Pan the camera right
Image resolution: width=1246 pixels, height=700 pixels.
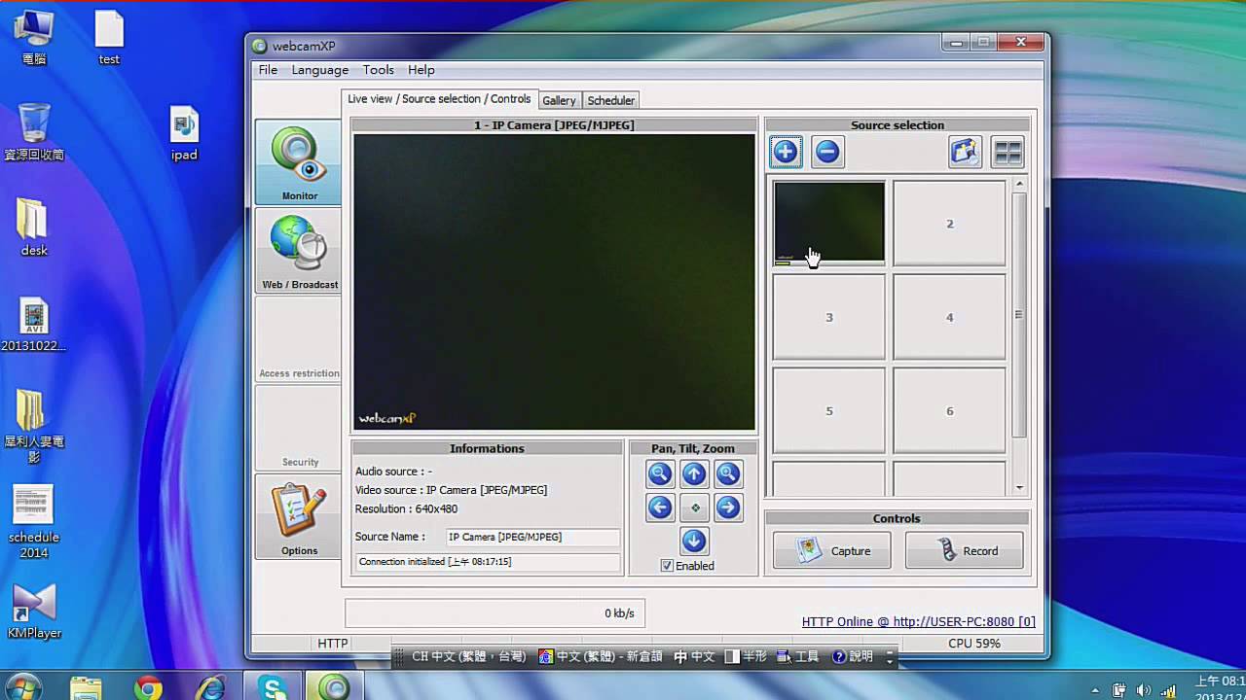[728, 507]
